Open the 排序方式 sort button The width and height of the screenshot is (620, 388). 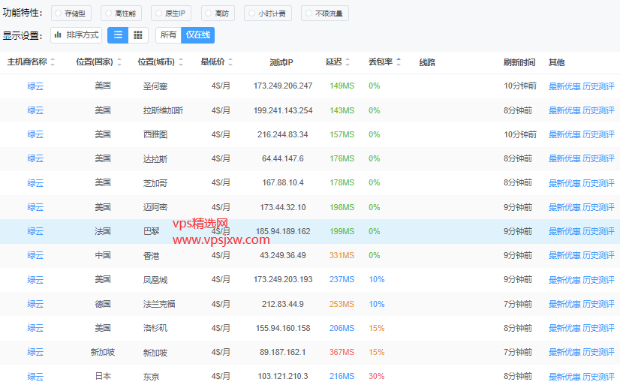point(77,35)
